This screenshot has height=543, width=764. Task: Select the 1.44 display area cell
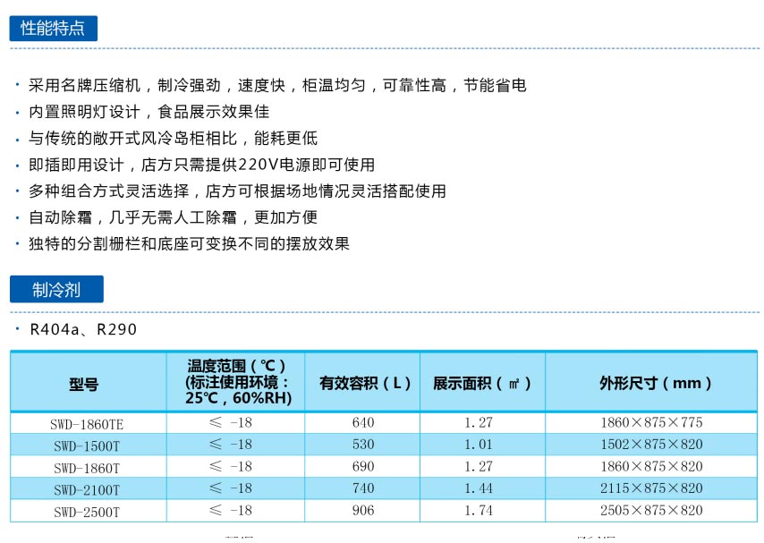(479, 488)
